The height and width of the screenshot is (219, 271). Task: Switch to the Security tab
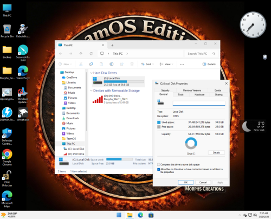click(165, 90)
